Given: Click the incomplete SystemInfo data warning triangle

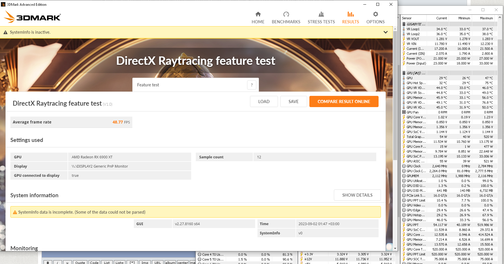Looking at the screenshot, I should point(15,212).
